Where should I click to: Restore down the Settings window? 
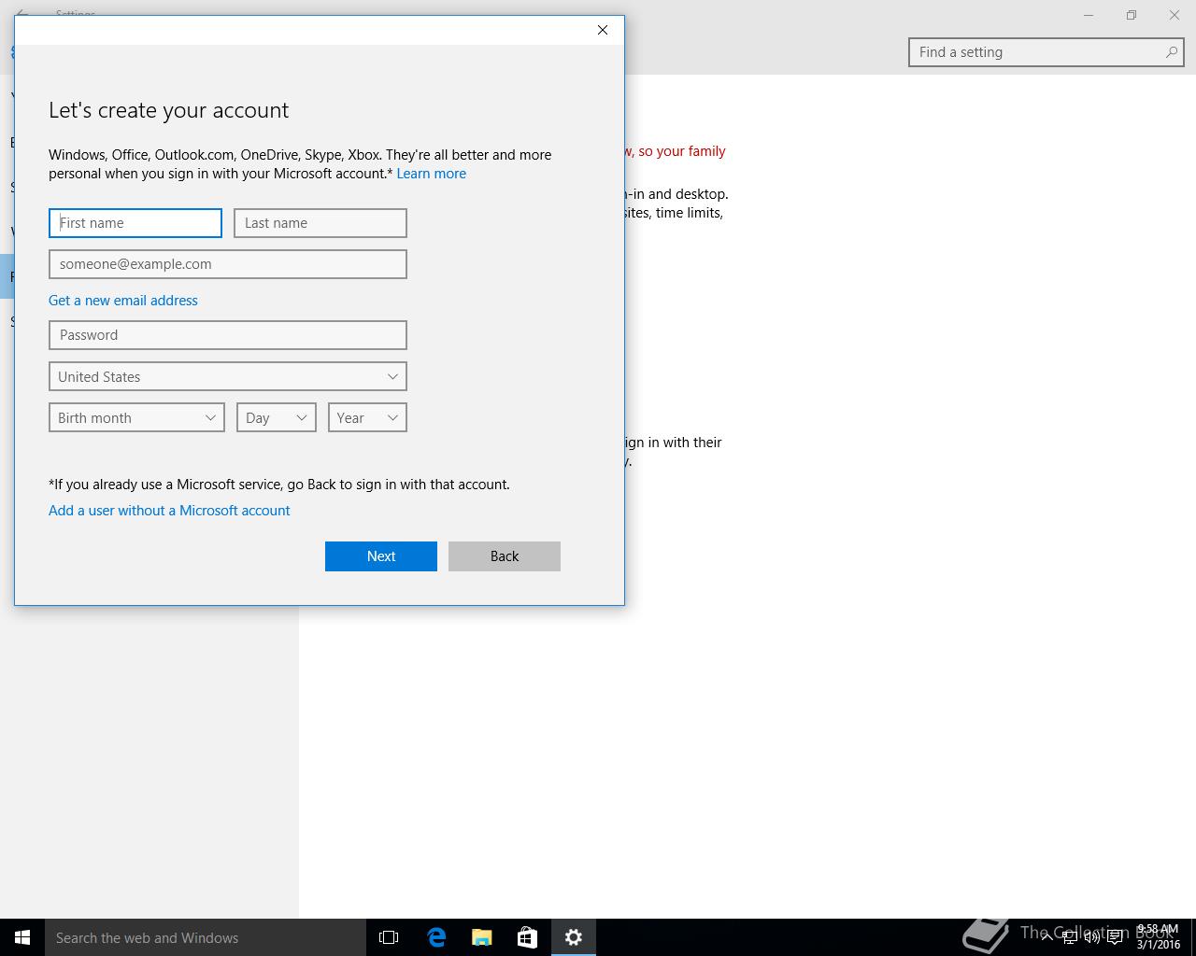1132,15
